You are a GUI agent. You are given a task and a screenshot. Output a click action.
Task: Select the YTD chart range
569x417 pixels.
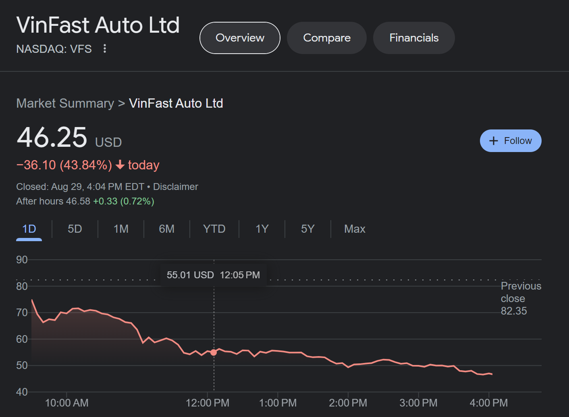(214, 229)
